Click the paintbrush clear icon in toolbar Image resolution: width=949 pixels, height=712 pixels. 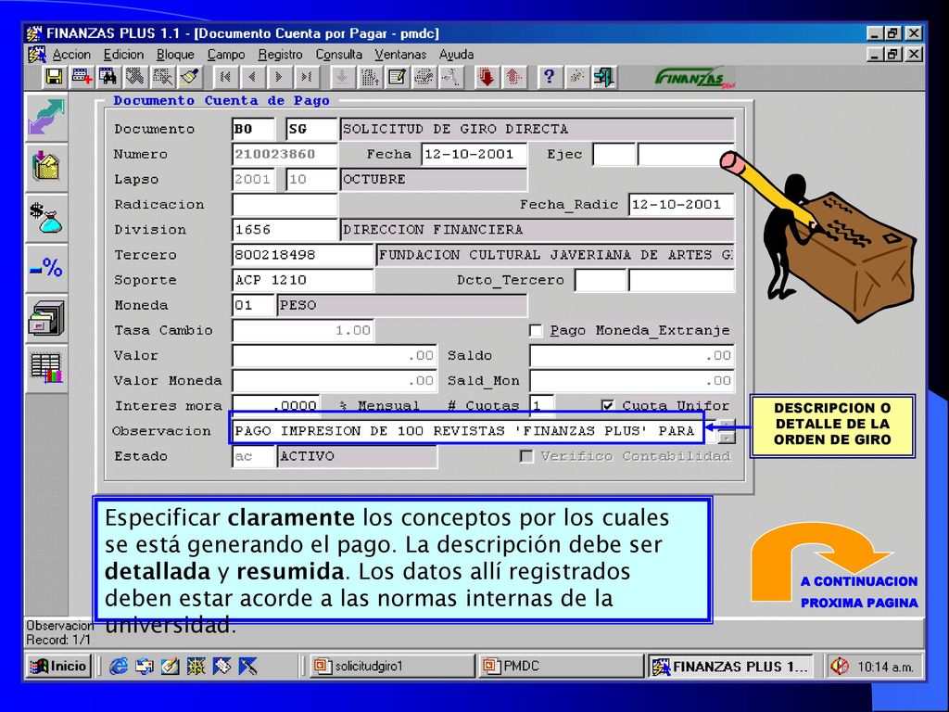(x=189, y=78)
